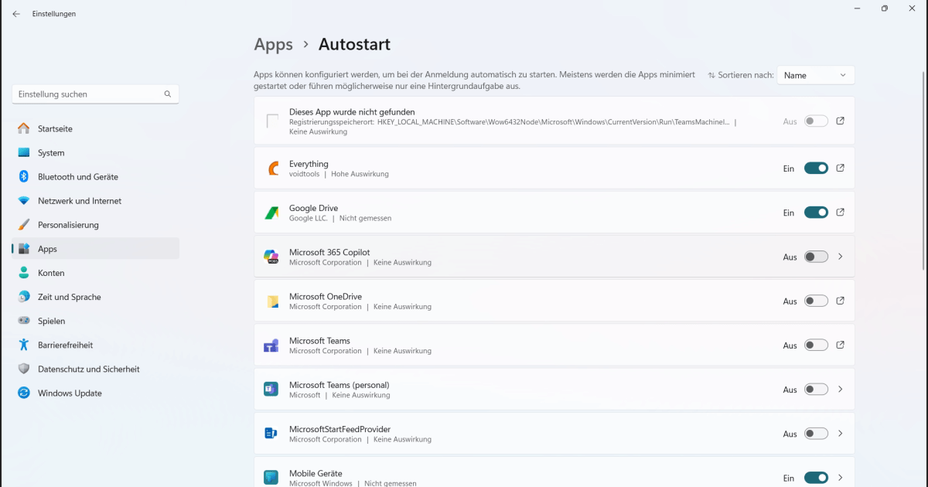Toggle the 'Dieses App wurde nicht gefunden' switch

click(x=816, y=121)
